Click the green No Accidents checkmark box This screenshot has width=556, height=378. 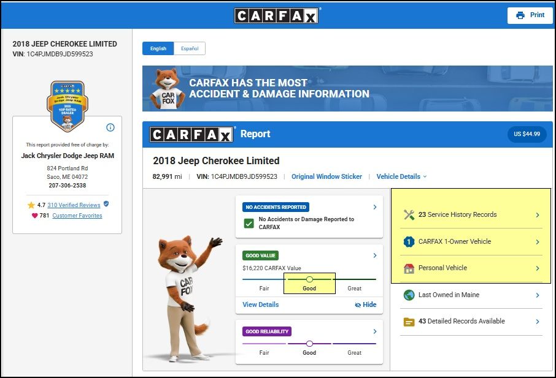tap(249, 224)
